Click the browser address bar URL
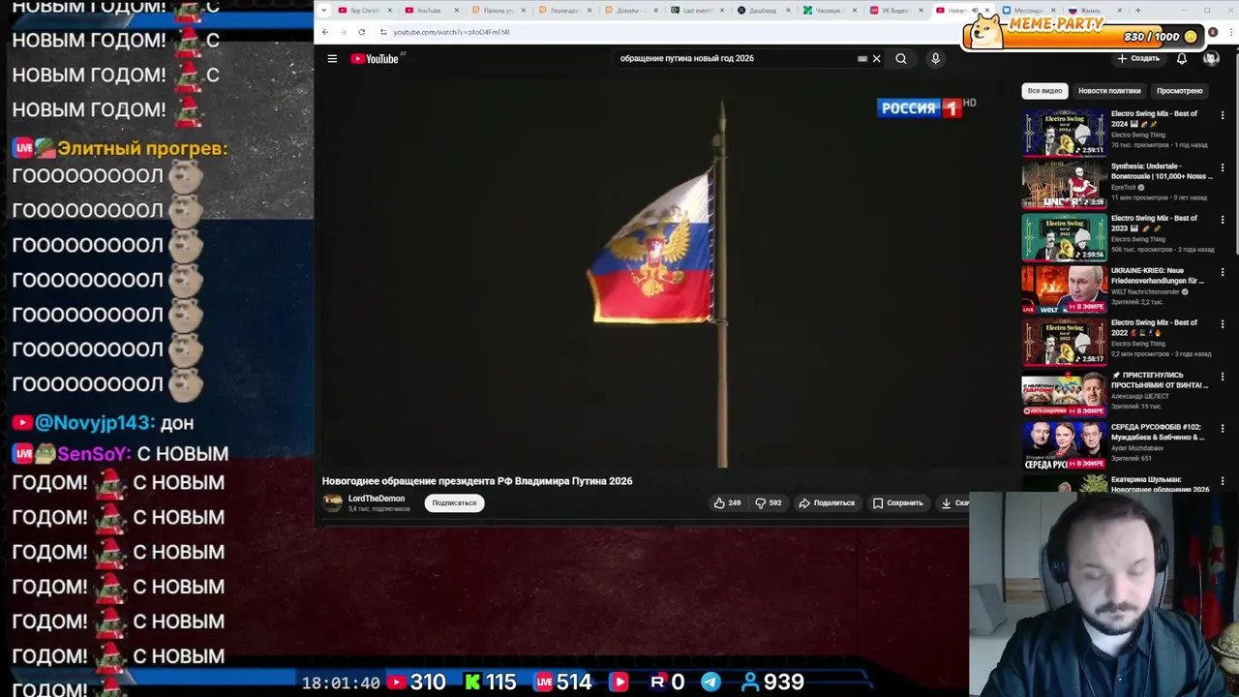The width and height of the screenshot is (1239, 697). pyautogui.click(x=451, y=32)
